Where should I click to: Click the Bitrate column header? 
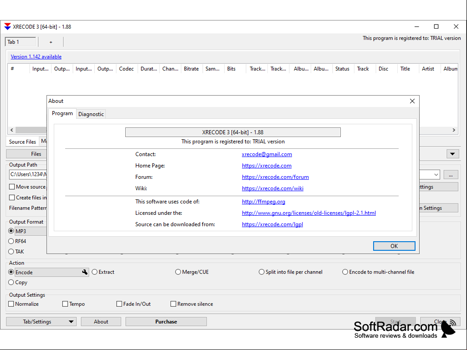[x=191, y=69]
